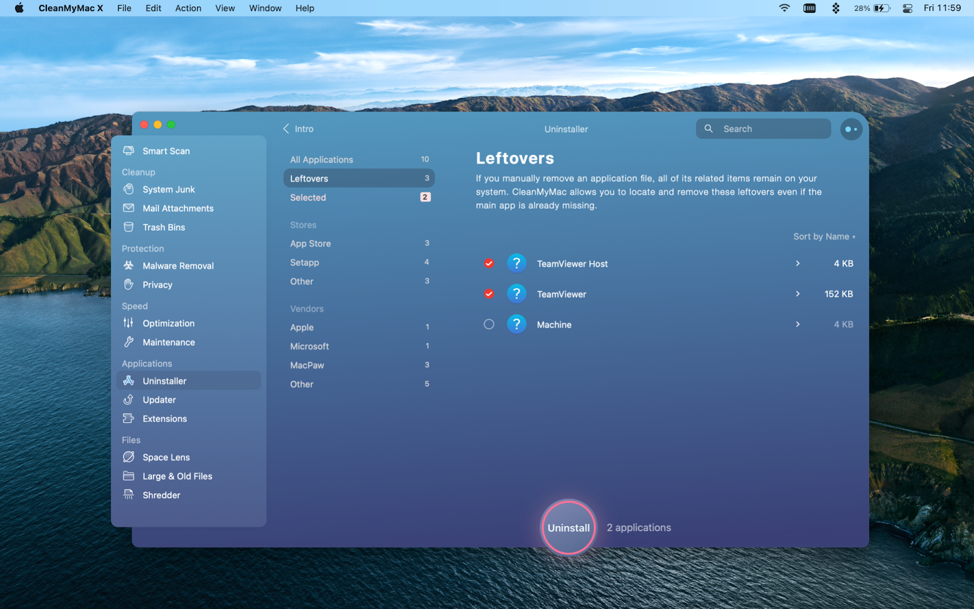Select the Leftovers category
Screen dimensions: 974x609
coord(359,178)
